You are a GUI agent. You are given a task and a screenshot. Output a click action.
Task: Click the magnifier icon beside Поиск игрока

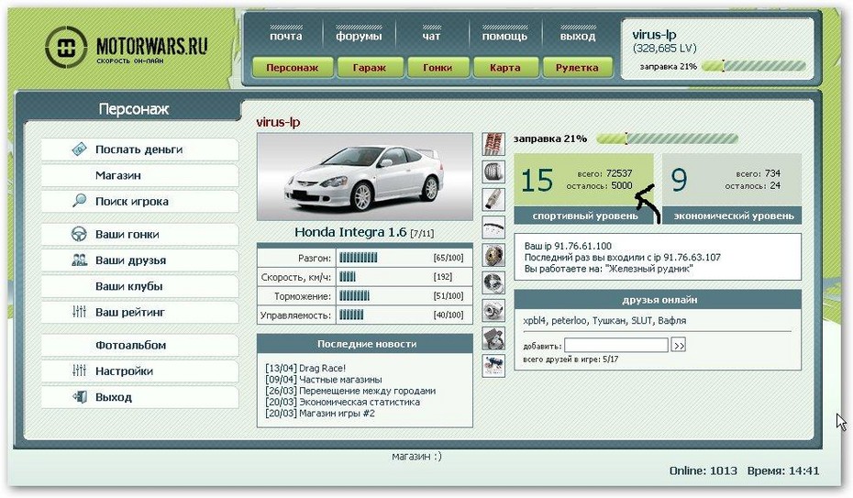(80, 201)
